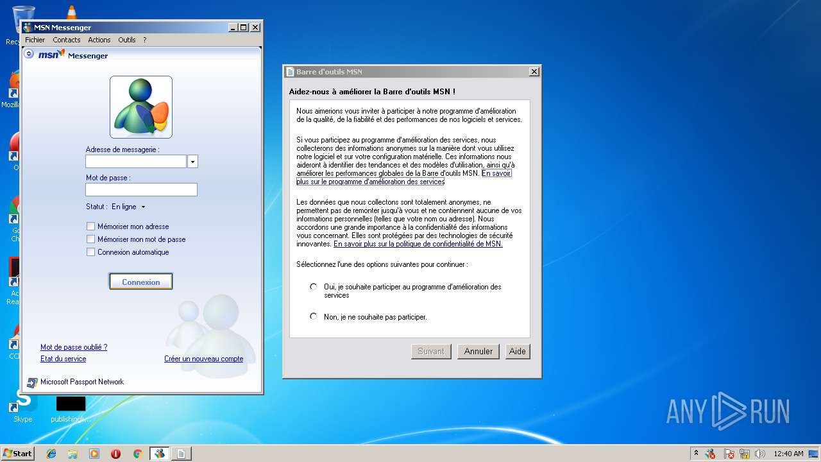Open the Fichier menu
Viewport: 821px width, 462px height.
(35, 40)
